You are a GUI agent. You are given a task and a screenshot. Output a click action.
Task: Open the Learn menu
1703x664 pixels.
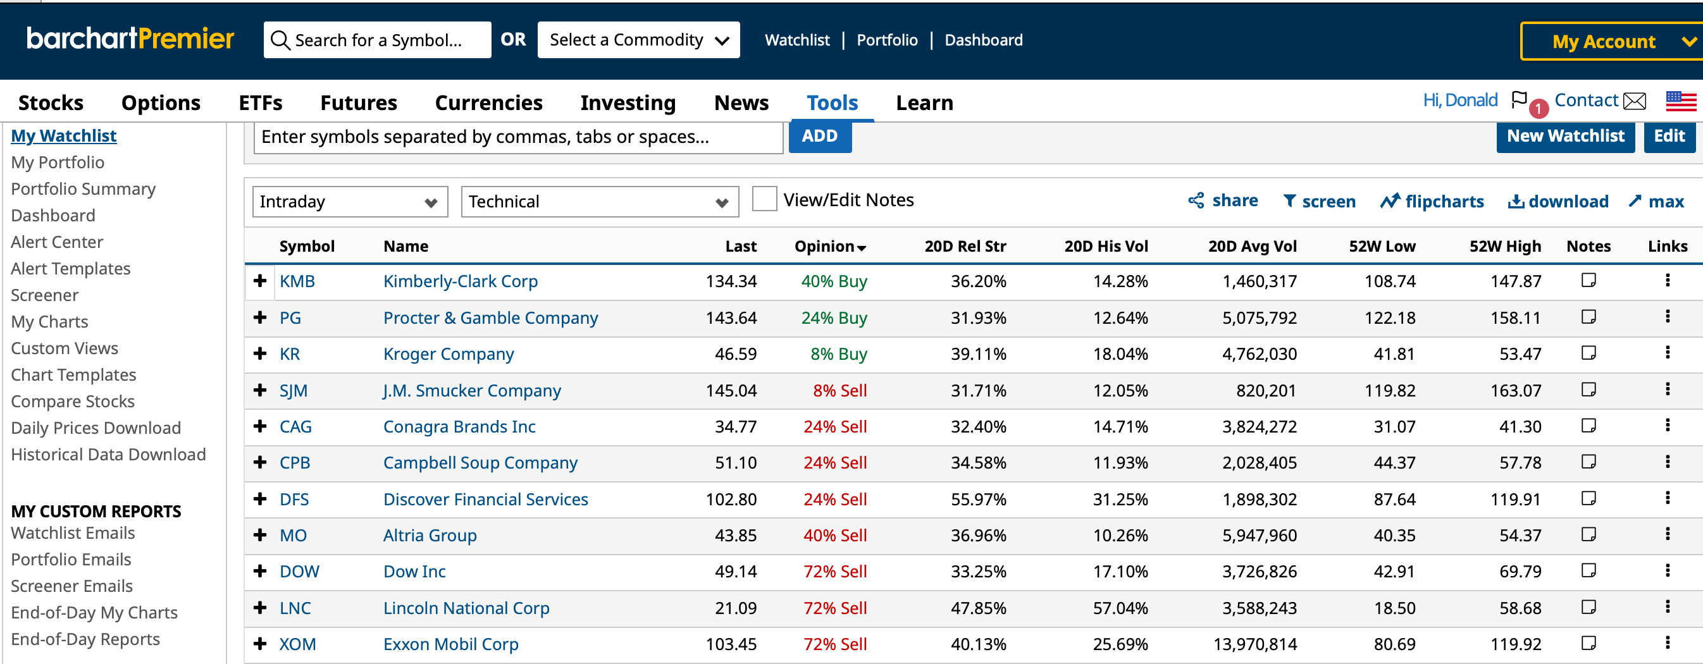pyautogui.click(x=924, y=102)
